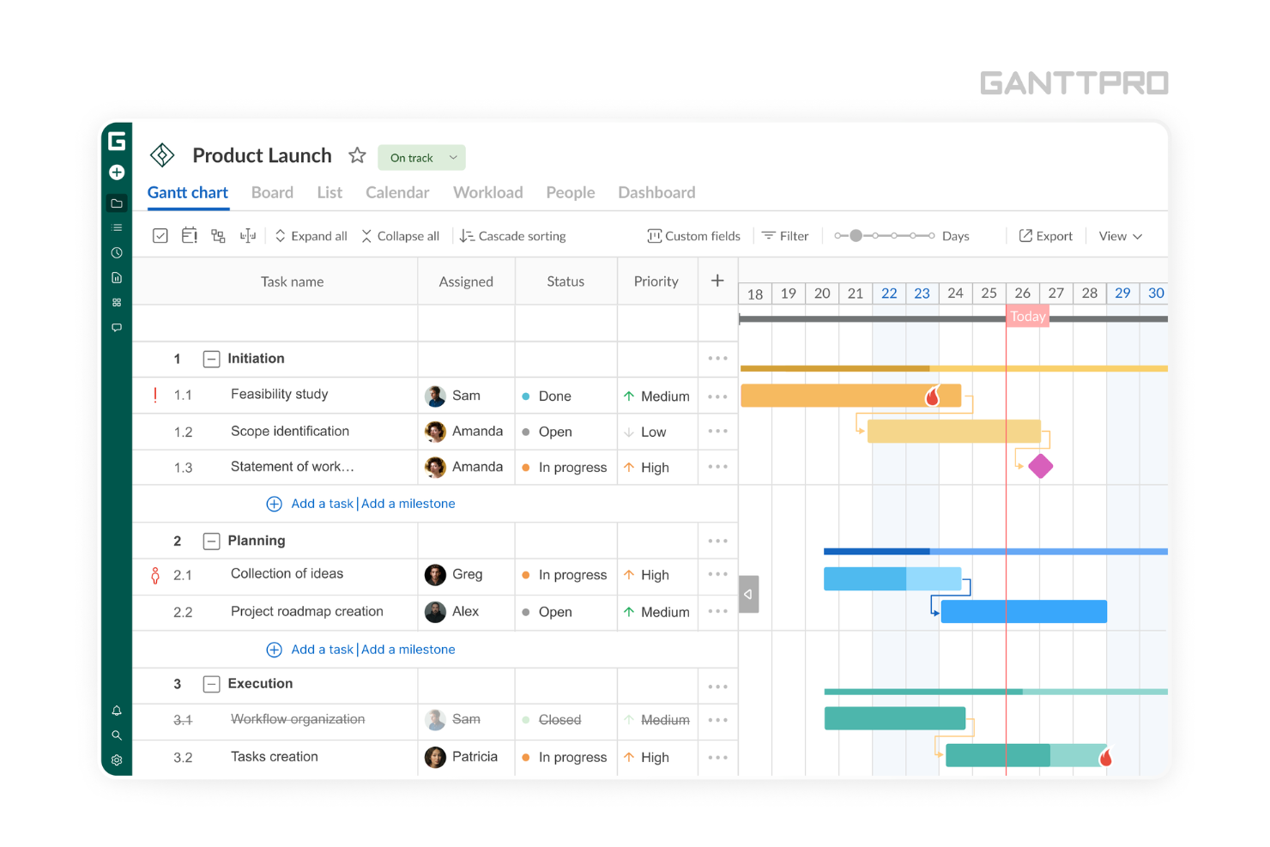Toggle the bulk-select checkbox tool
Image resolution: width=1270 pixels, height=847 pixels.
click(x=160, y=235)
